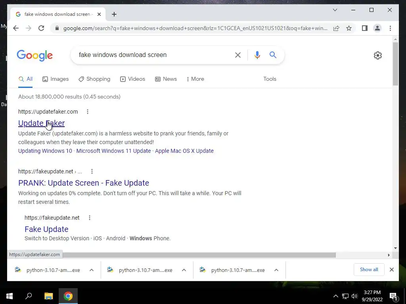Show hidden system tray icons
406x304 pixels.
tap(335, 296)
